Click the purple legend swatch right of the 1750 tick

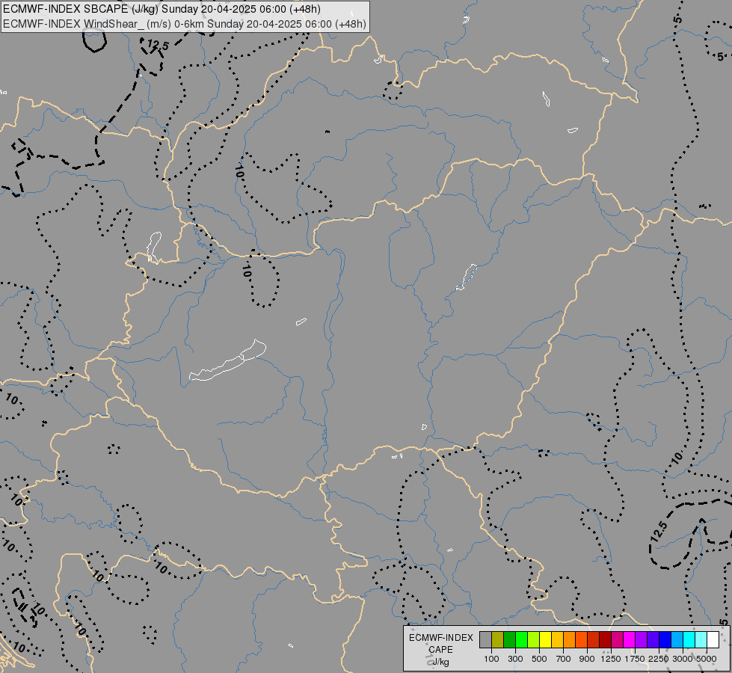[642, 639]
